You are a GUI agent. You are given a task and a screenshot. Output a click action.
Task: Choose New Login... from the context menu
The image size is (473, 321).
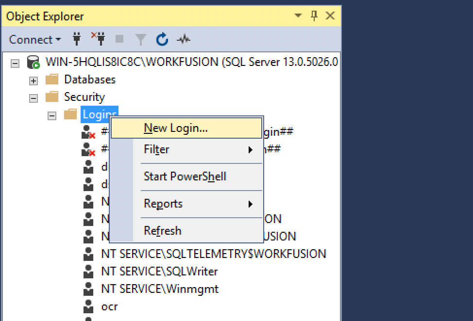point(186,128)
